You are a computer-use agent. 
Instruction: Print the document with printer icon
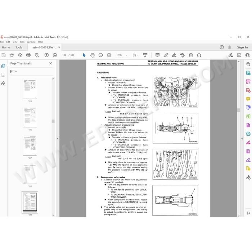[x=28, y=55]
